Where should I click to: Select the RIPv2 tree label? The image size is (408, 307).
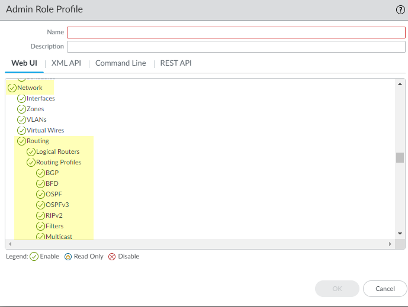tap(54, 216)
